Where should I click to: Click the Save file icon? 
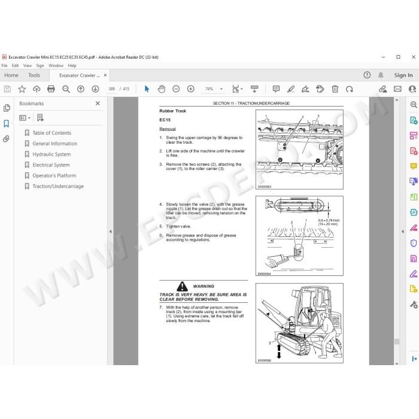(7, 89)
